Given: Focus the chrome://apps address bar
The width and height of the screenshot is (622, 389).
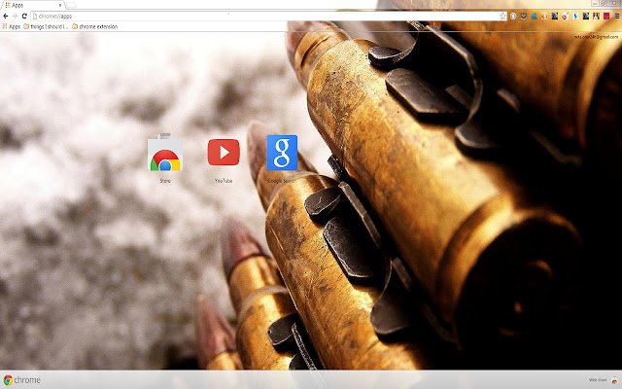Looking at the screenshot, I should click(x=268, y=16).
